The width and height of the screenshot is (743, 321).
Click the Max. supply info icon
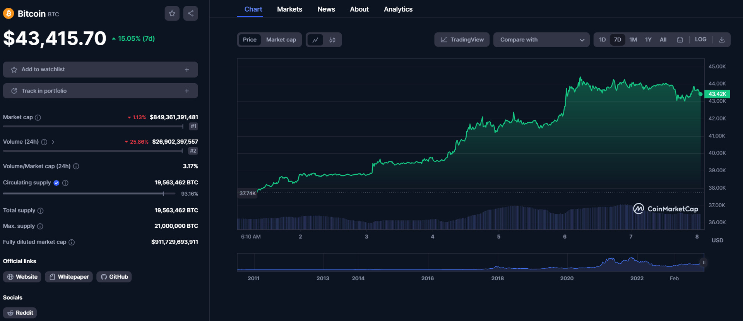pos(40,226)
